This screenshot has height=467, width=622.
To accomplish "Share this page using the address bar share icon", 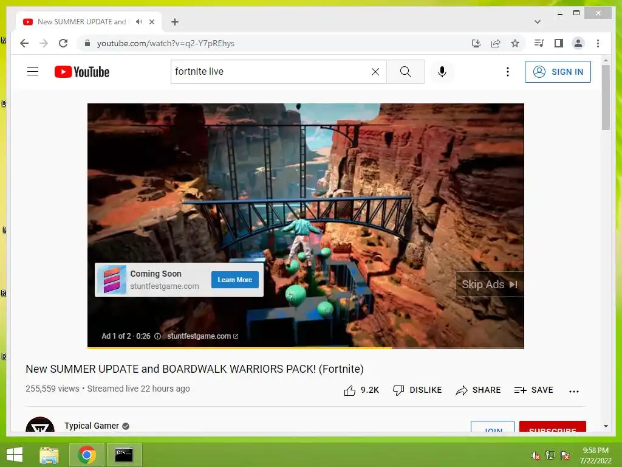I will tap(496, 43).
